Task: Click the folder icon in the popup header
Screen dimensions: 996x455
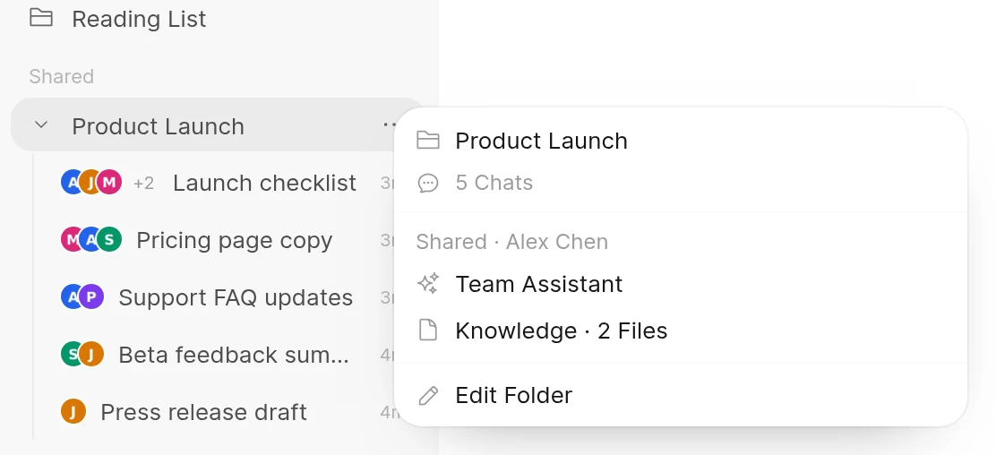Action: 428,140
